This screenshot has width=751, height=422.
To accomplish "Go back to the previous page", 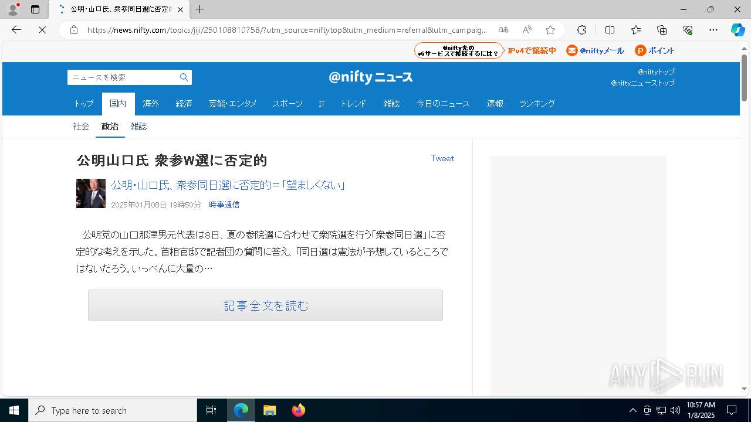I will pyautogui.click(x=16, y=30).
